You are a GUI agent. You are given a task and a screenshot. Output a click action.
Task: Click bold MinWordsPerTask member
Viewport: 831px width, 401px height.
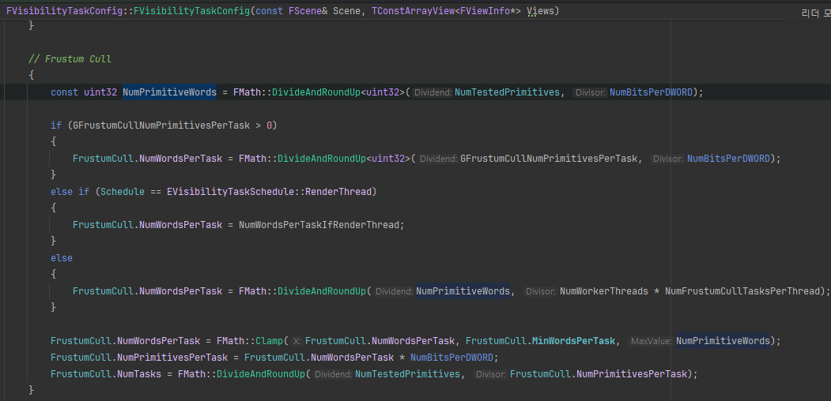pos(573,341)
